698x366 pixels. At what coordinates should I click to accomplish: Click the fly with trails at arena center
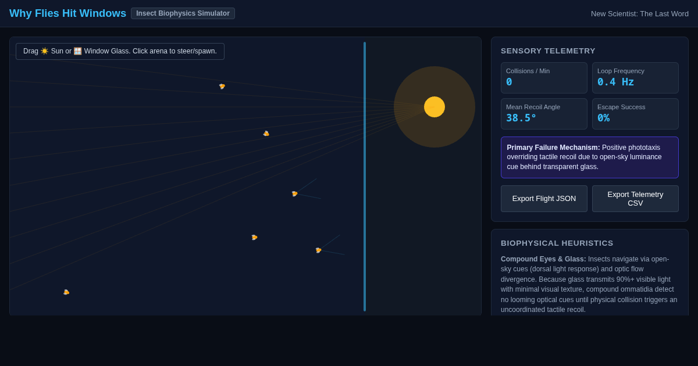294,194
